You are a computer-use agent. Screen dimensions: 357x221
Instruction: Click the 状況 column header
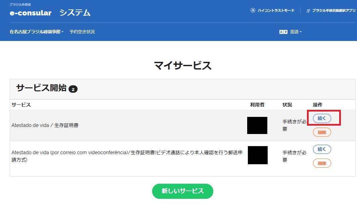tap(287, 105)
